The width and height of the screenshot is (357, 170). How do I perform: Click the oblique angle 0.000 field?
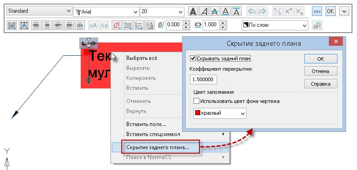[174, 25]
